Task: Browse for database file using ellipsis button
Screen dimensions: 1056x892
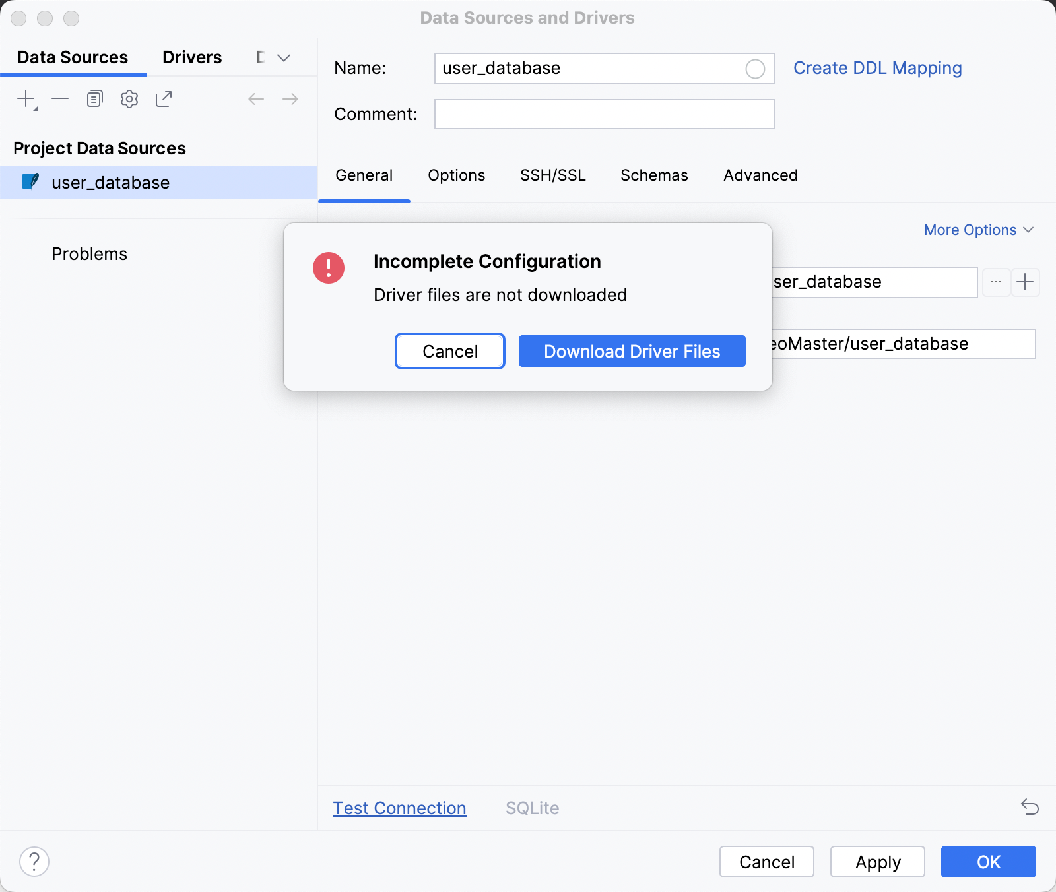Action: click(x=996, y=282)
